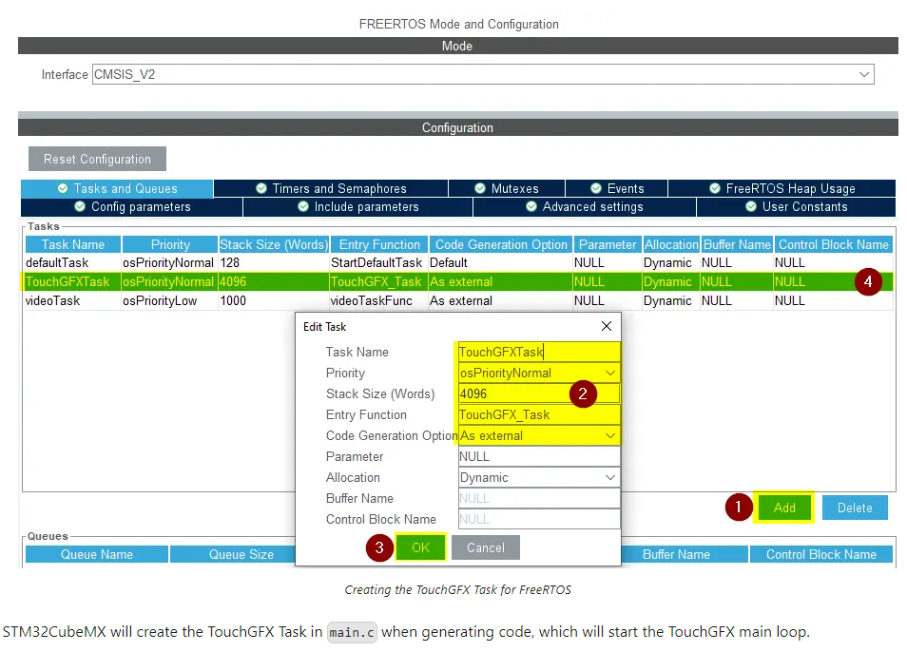Image resolution: width=907 pixels, height=652 pixels.
Task: Open the Mutexes tab
Action: click(x=507, y=188)
